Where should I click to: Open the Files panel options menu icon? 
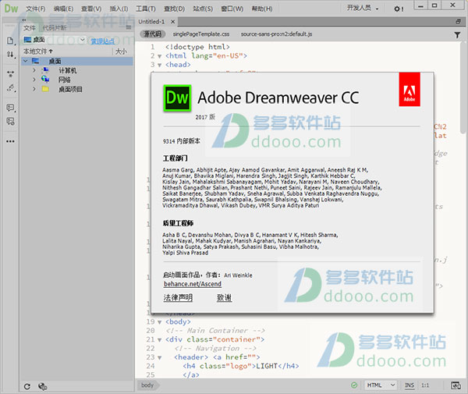129,27
